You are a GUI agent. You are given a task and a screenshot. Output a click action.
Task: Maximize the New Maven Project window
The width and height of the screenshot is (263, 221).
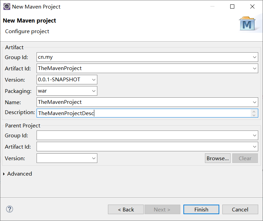click(232, 6)
